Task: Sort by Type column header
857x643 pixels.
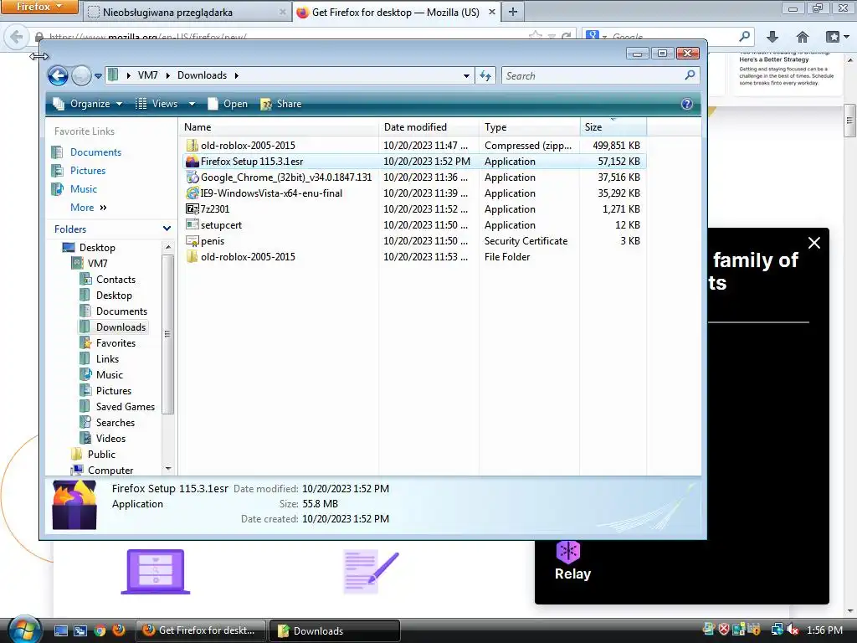Action: pyautogui.click(x=529, y=127)
